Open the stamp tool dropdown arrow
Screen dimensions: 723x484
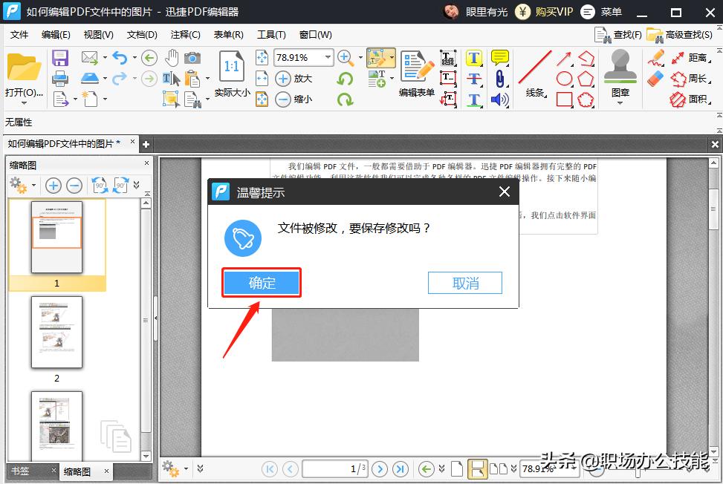click(620, 102)
